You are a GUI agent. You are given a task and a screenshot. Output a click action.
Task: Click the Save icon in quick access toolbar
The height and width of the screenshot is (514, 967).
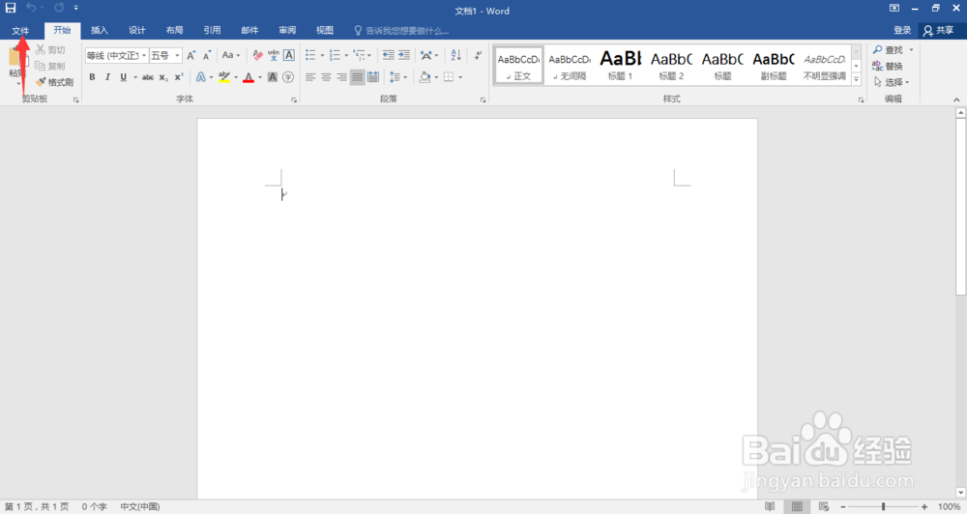click(x=11, y=8)
